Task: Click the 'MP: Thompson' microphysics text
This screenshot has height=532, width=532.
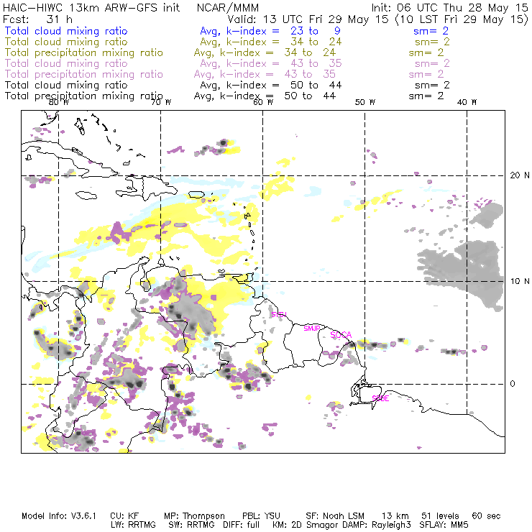Action: pyautogui.click(x=194, y=516)
